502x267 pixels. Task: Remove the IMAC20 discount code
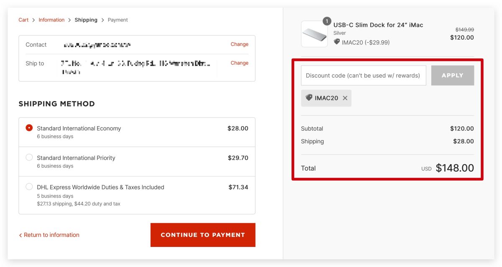[345, 98]
